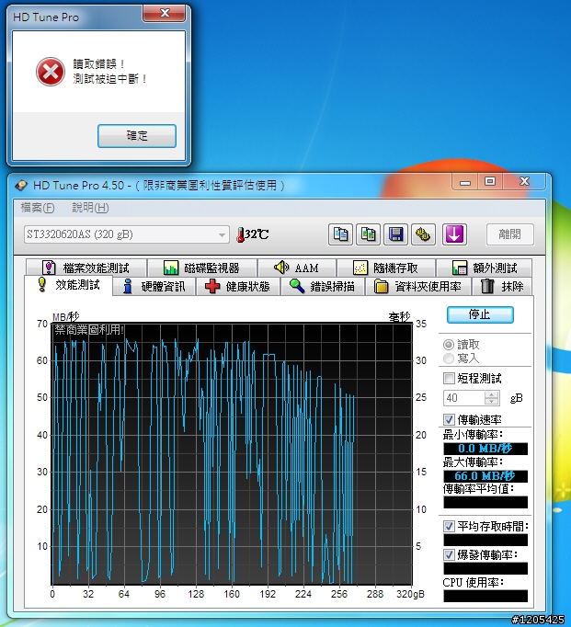Screen dimensions: 571x627
Task: Minimize the HD Tune Pro 4.50 window
Action: coord(465,182)
